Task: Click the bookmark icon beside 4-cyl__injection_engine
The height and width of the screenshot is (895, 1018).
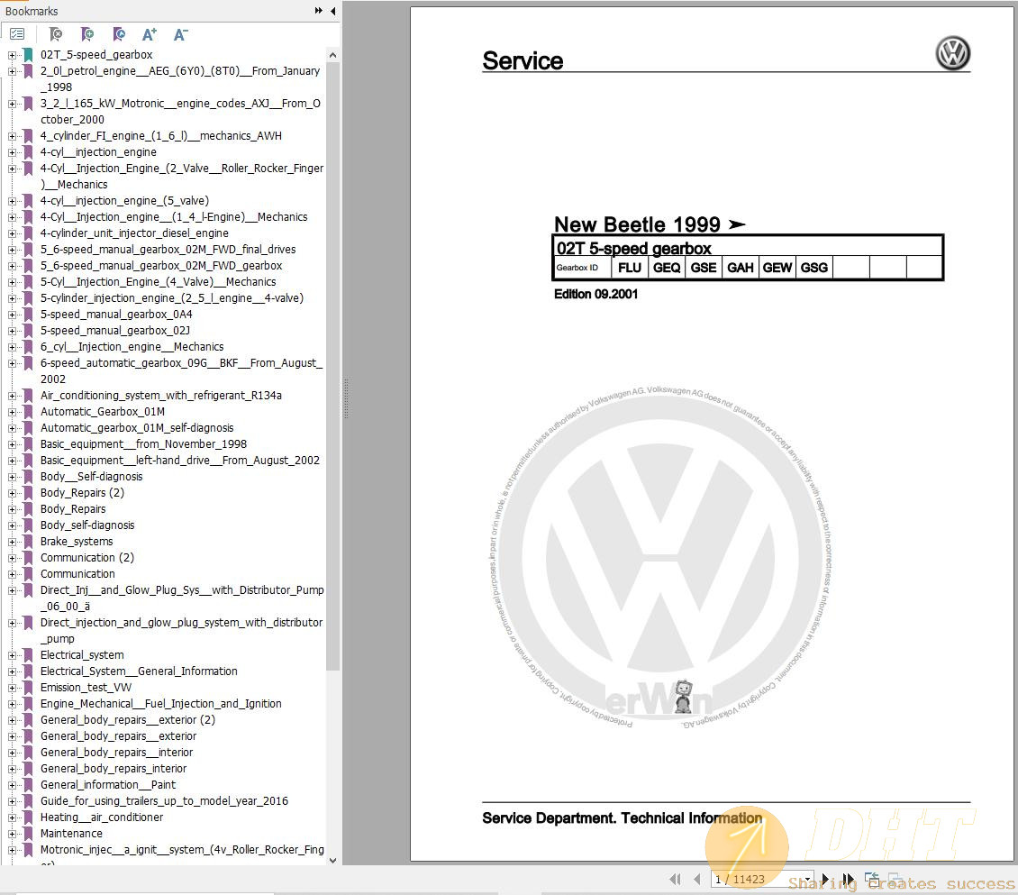Action: pyautogui.click(x=28, y=152)
